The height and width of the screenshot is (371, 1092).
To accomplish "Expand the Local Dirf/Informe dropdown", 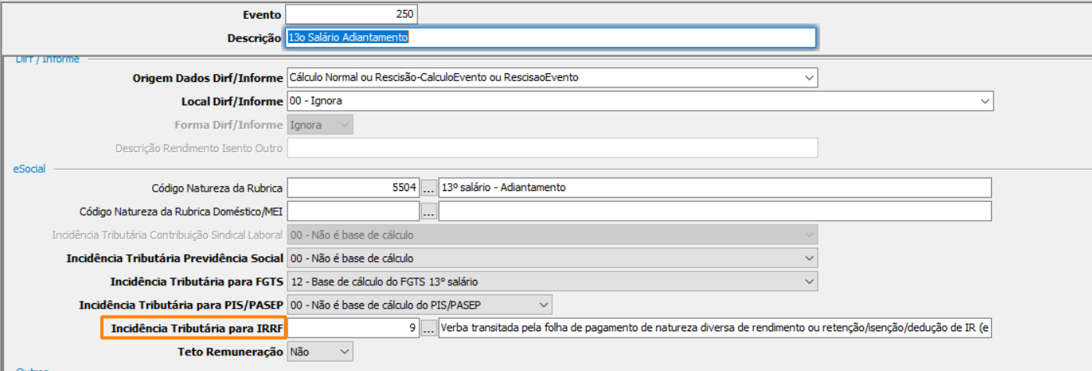I will 639,101.
